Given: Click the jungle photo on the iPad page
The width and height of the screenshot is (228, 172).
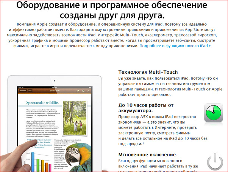Looking at the screenshot, I should click(x=75, y=118).
